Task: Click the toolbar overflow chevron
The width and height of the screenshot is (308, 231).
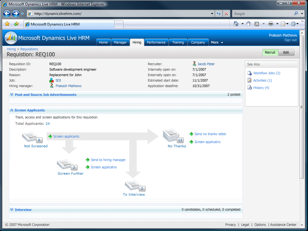Action: [x=302, y=21]
